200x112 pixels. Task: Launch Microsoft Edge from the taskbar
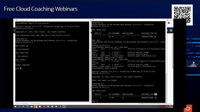click(x=27, y=107)
